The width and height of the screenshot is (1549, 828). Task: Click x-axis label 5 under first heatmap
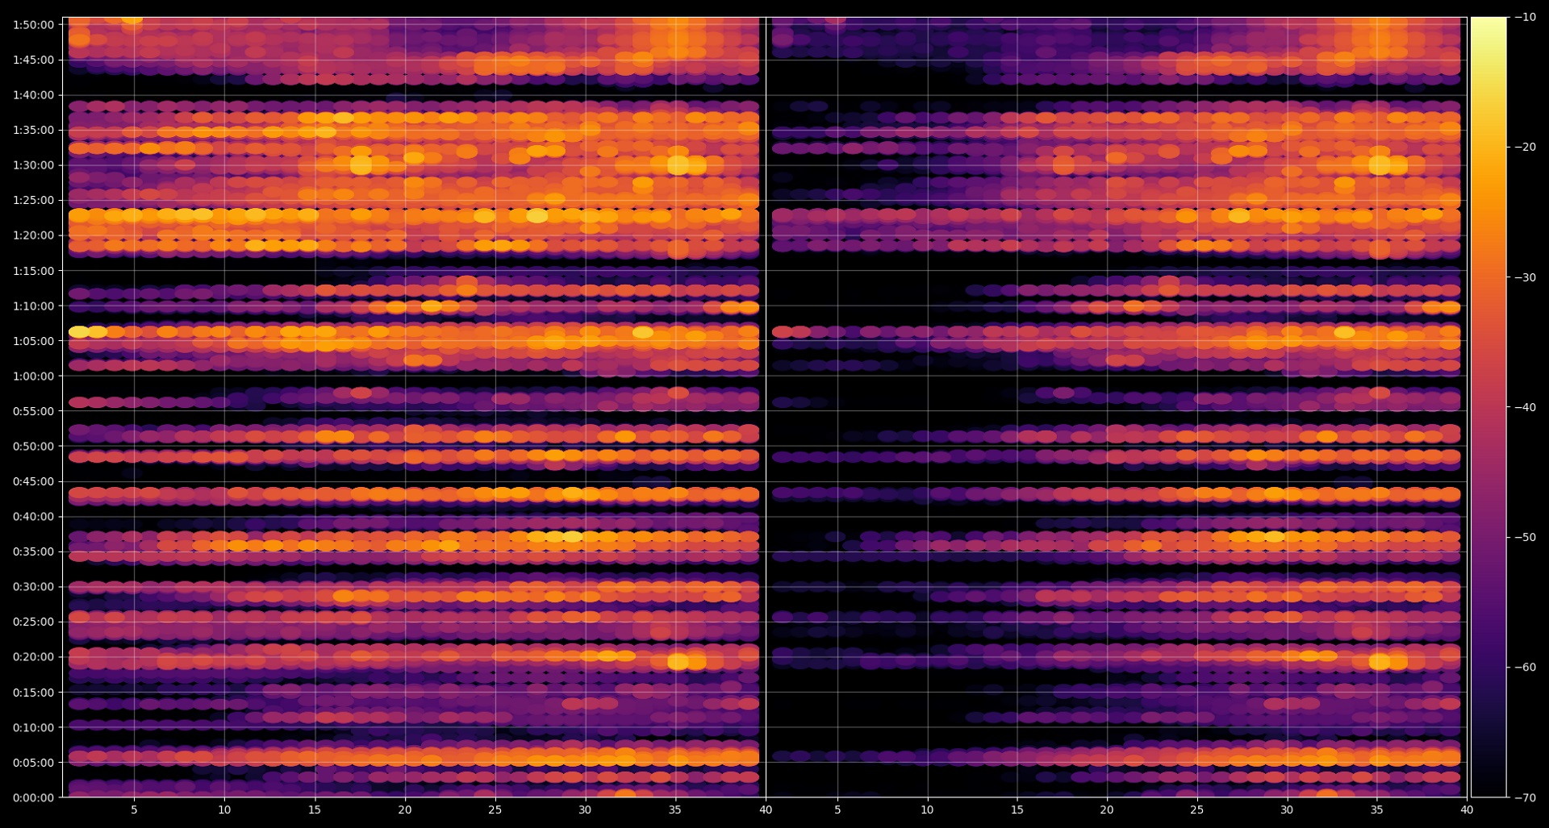134,809
